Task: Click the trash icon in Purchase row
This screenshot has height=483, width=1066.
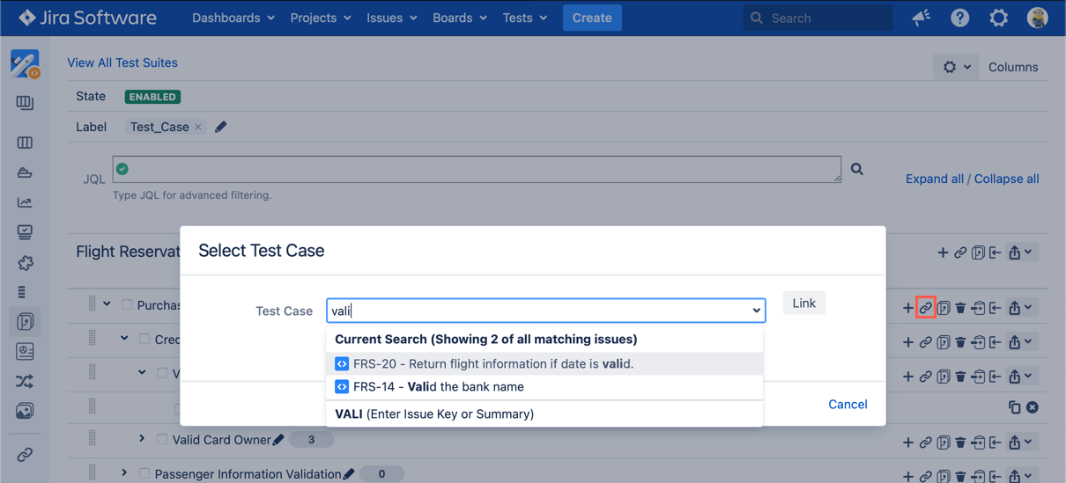Action: point(960,308)
